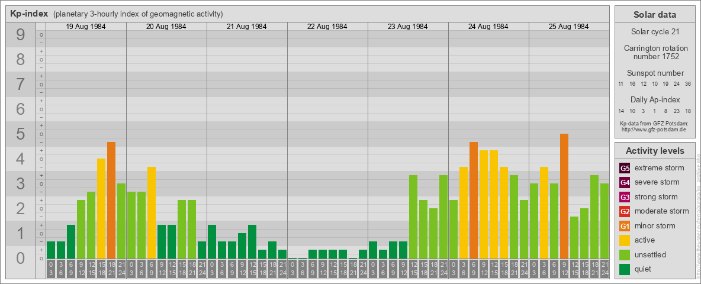The height and width of the screenshot is (284, 701).
Task: Click the orange 6-9 bar on 24 Aug
Action: [x=474, y=200]
